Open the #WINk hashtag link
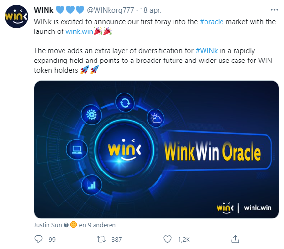This screenshot has height=249, width=284. click(x=206, y=51)
